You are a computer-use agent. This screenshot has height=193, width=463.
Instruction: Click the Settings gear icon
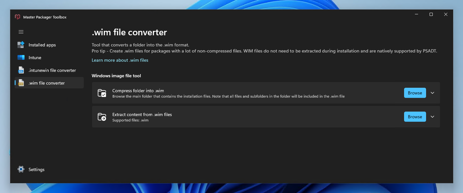21,169
